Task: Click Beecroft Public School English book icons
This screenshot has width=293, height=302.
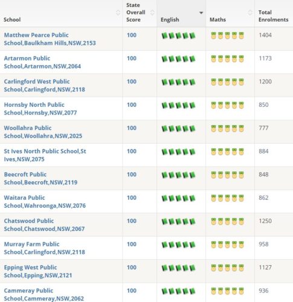Action: pyautogui.click(x=178, y=175)
